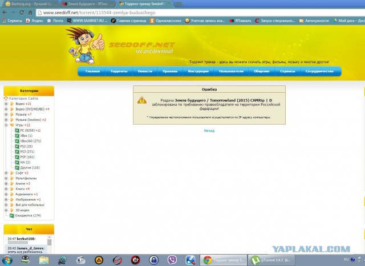365x266 pixels.
Task: Open the Категории Сайта root link
Action: click(23, 99)
